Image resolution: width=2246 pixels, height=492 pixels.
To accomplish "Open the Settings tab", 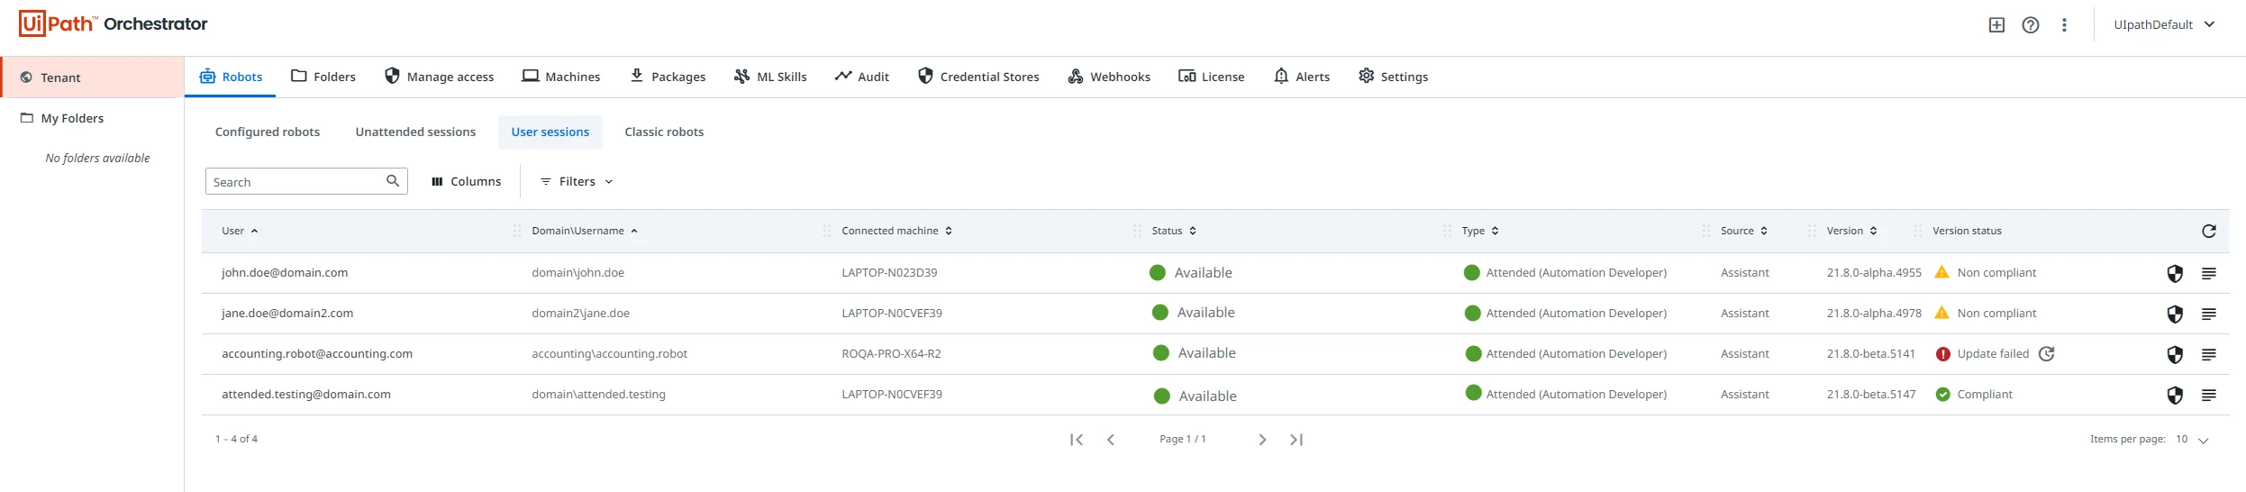I will pos(1393,77).
